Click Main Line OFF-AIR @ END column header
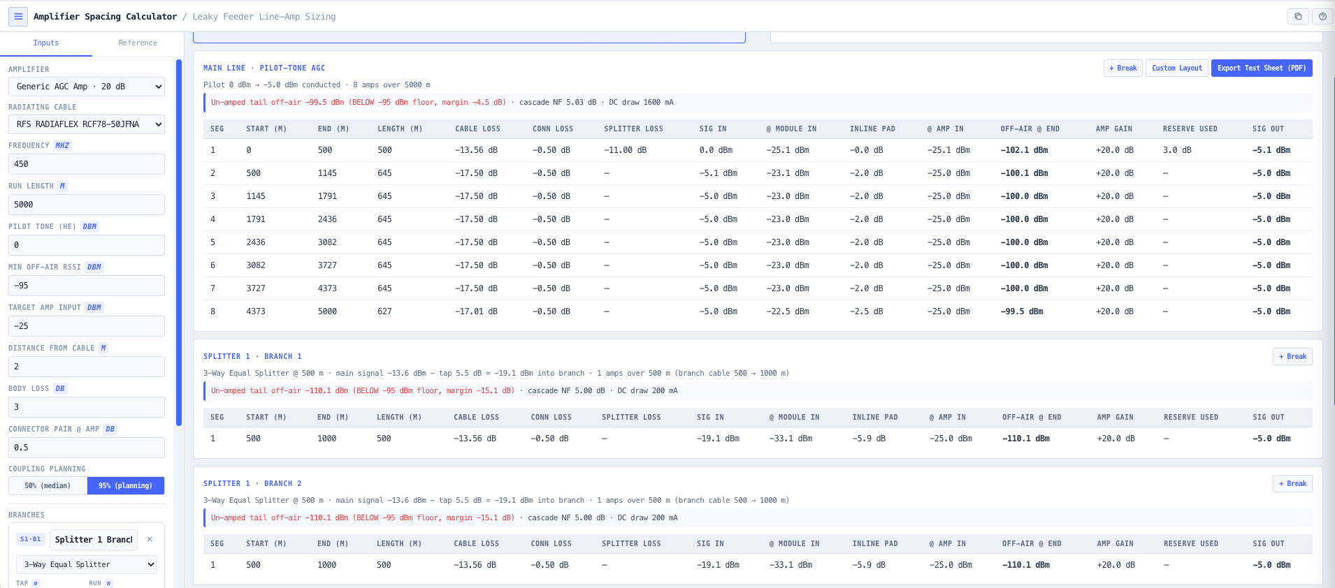Viewport: 1335px width, 588px height. coord(1030,129)
